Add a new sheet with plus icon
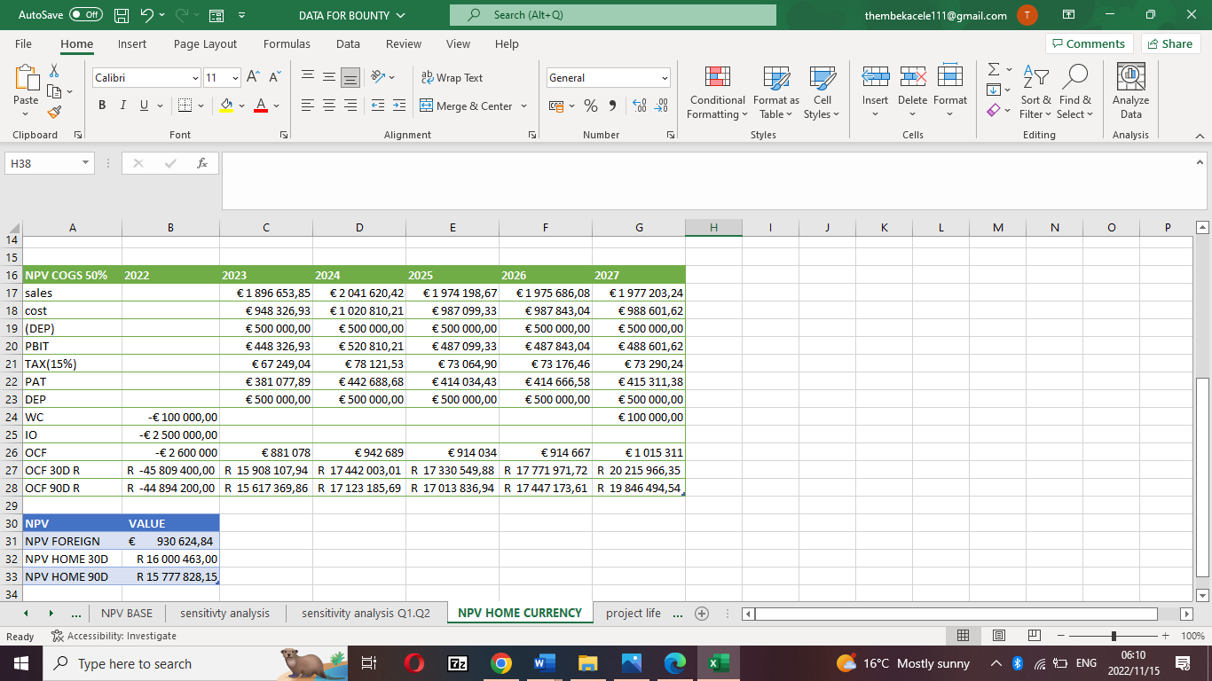 [702, 614]
